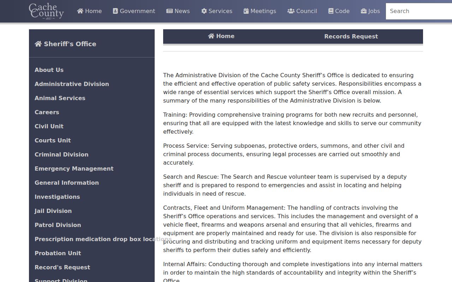Open Record's Request in sidebar
Image resolution: width=452 pixels, height=282 pixels.
[63, 267]
